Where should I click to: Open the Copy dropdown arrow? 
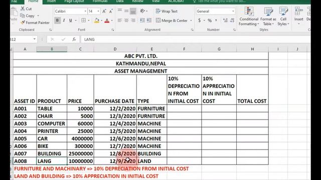[38, 15]
